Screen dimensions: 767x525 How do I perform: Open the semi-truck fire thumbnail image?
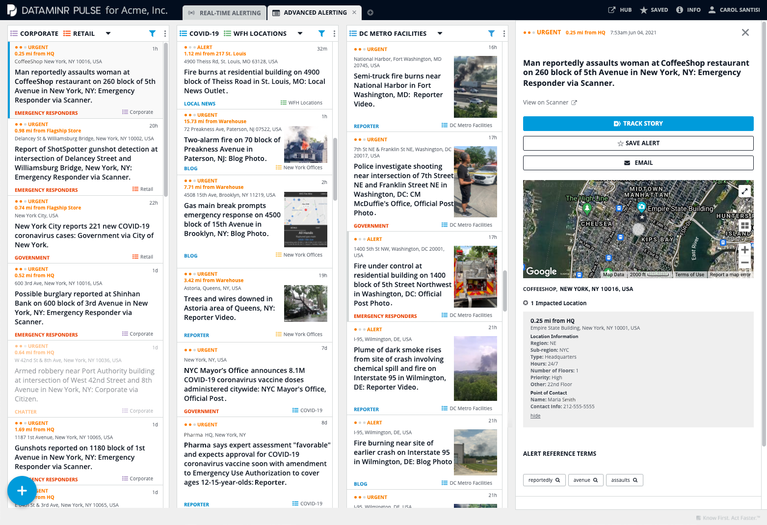pyautogui.click(x=475, y=87)
